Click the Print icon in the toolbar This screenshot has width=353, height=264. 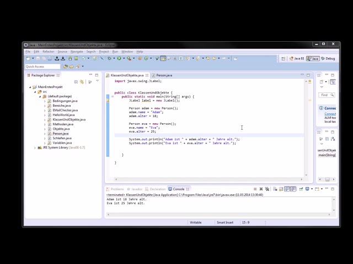[x=50, y=58]
